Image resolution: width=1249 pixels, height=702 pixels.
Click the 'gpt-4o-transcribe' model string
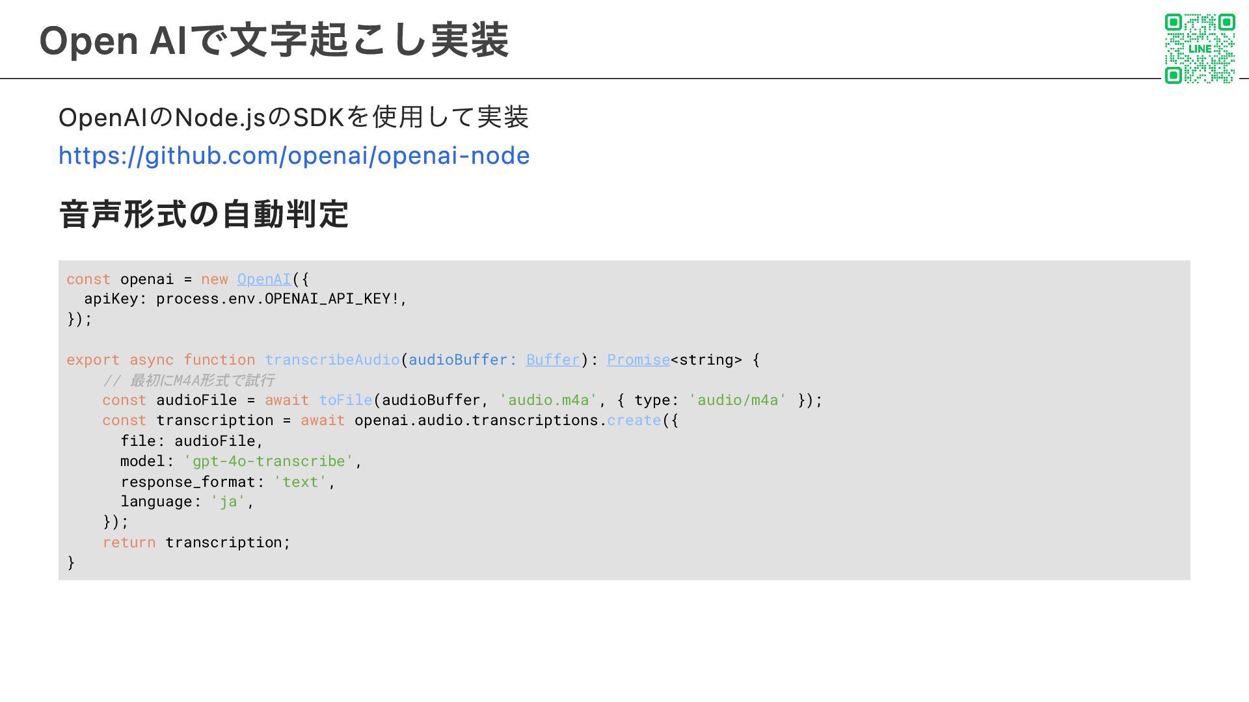pyautogui.click(x=269, y=461)
